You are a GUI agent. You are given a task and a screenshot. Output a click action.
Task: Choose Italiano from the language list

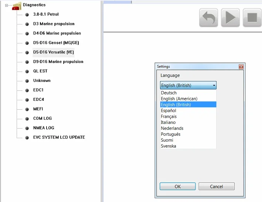click(x=188, y=122)
